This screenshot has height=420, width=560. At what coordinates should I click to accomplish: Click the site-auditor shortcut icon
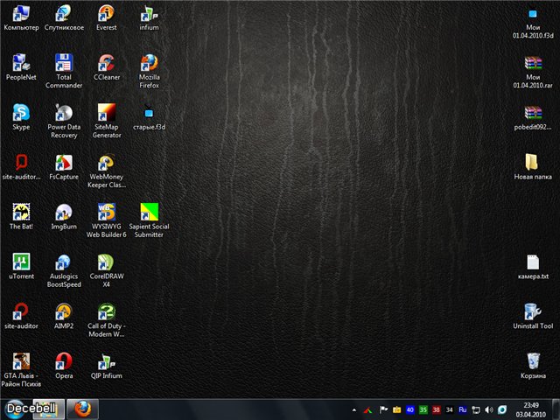coord(21,317)
